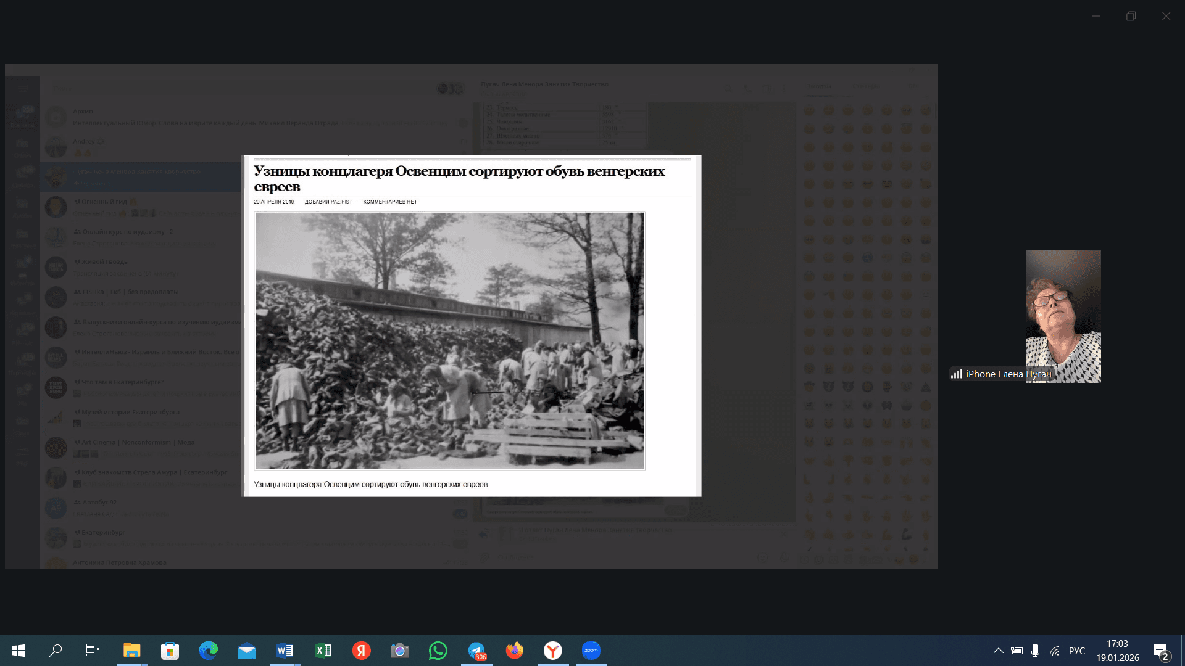The height and width of the screenshot is (666, 1185).
Task: Open three-dot menu in Telegram chat header
Action: tap(784, 89)
